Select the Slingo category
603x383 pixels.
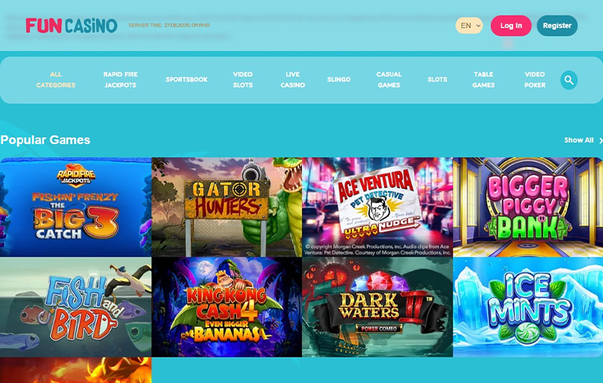coord(339,79)
